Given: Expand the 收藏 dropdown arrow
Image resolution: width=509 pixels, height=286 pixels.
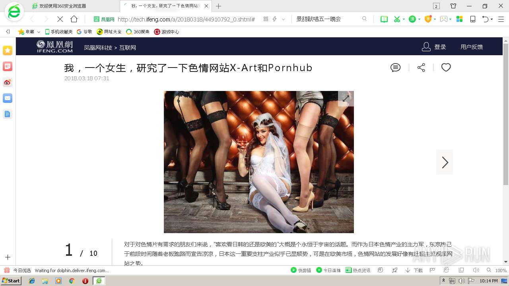Looking at the screenshot, I should [39, 32].
